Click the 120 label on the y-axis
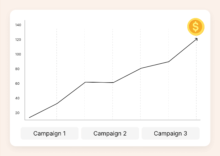Screen dimensions: 220x156 18,40
